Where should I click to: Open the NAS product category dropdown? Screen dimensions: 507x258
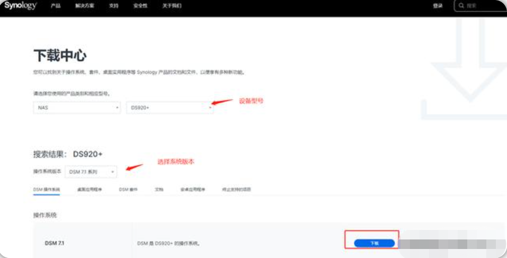point(77,108)
